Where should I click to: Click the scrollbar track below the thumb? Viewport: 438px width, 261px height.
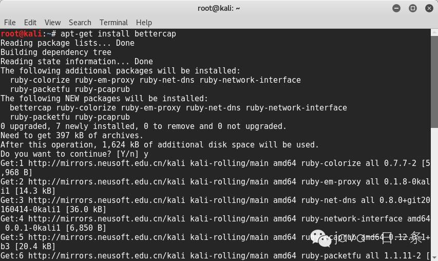[434, 190]
